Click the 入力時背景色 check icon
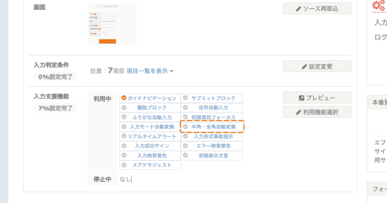The width and height of the screenshot is (387, 203). click(x=124, y=155)
